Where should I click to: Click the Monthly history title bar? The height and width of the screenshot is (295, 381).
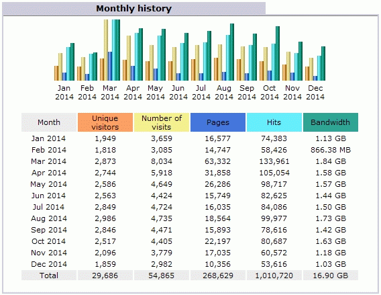tap(134, 9)
